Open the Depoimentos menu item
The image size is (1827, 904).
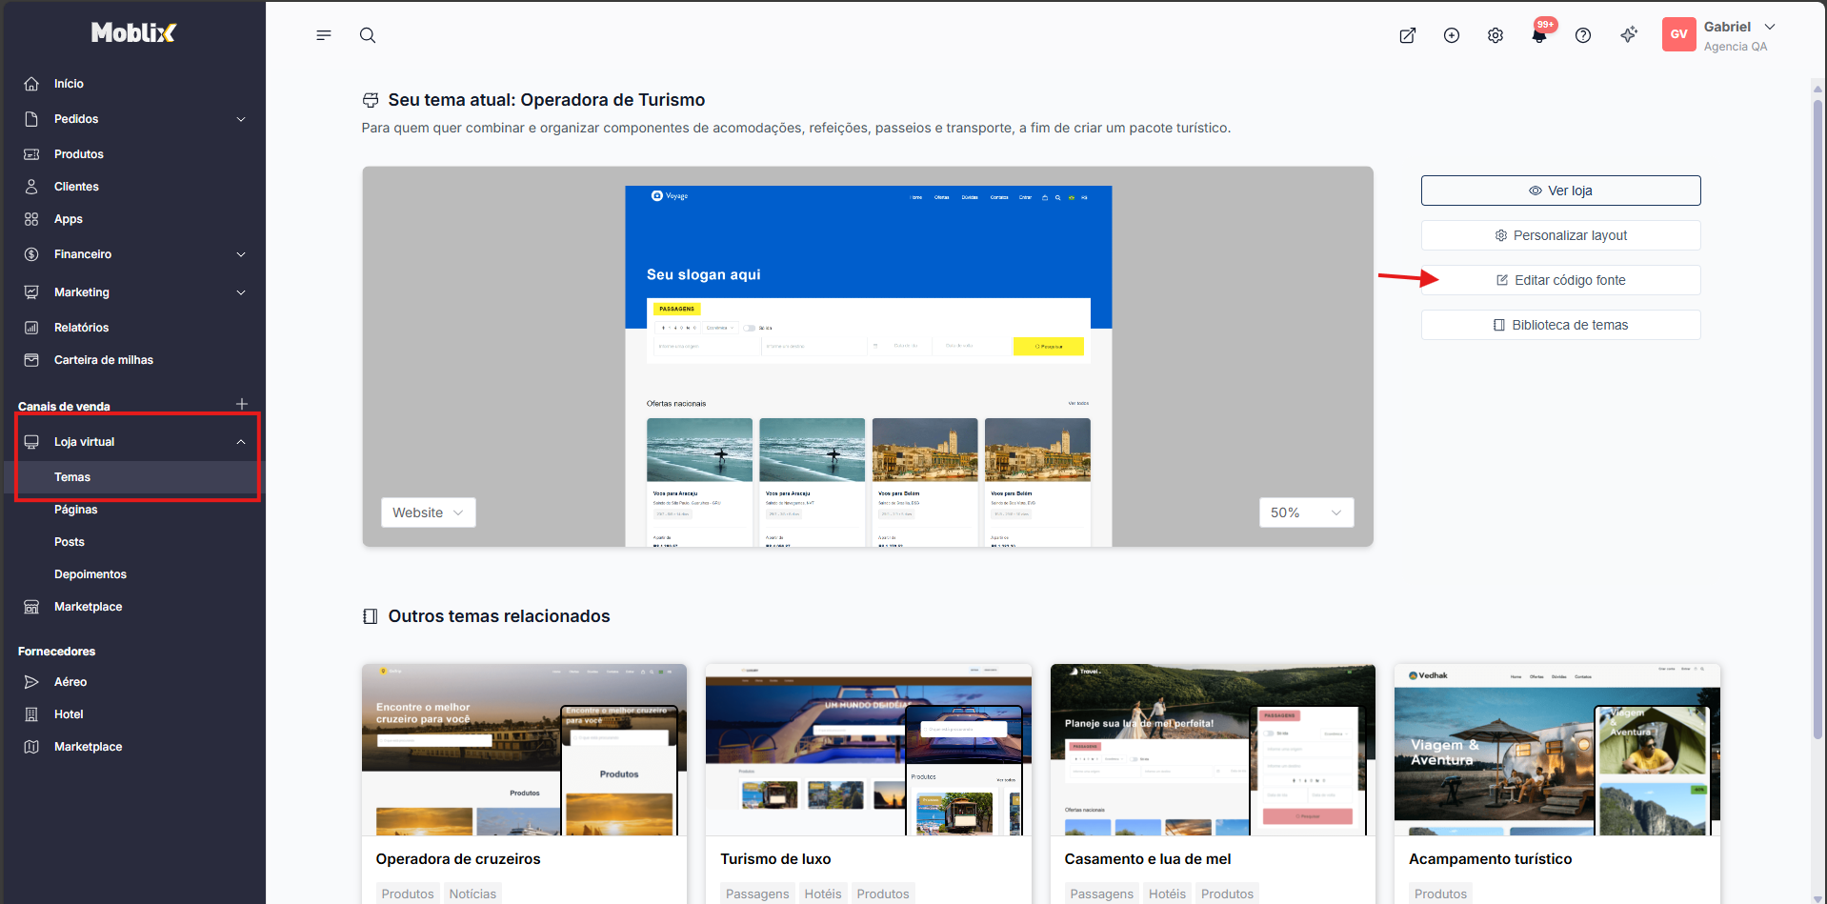point(90,573)
